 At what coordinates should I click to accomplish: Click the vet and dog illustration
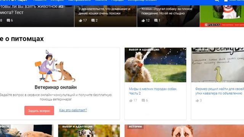[55, 67]
